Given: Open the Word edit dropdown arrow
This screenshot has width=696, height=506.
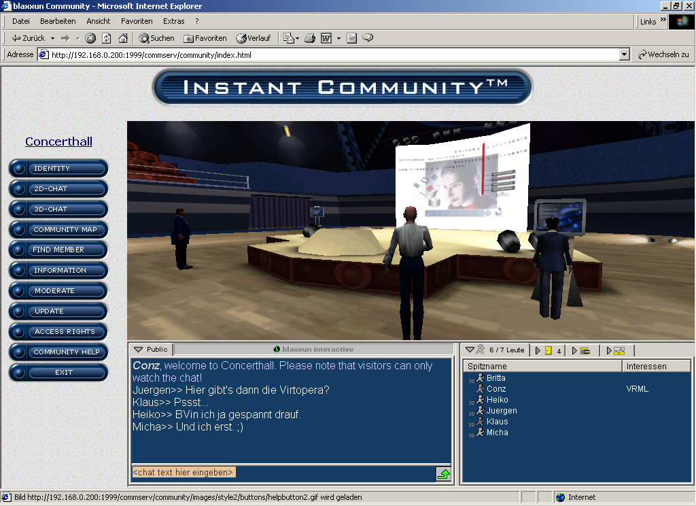Looking at the screenshot, I should tap(338, 38).
